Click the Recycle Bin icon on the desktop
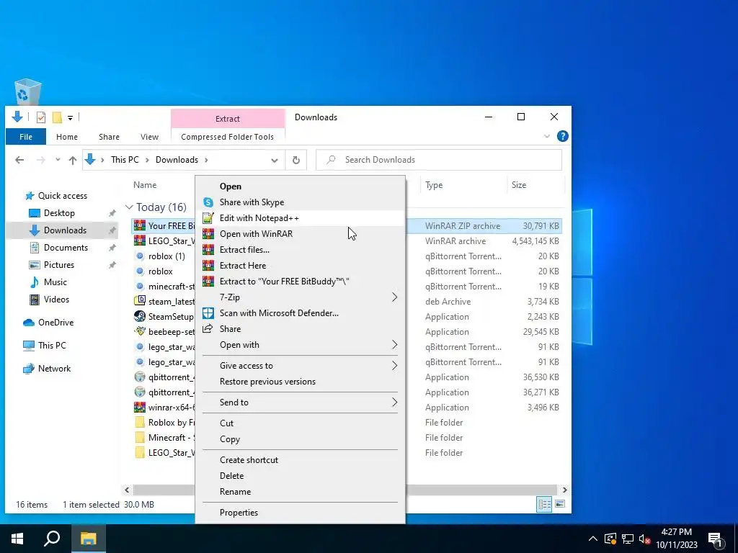Screen dimensions: 738x553 point(28,92)
